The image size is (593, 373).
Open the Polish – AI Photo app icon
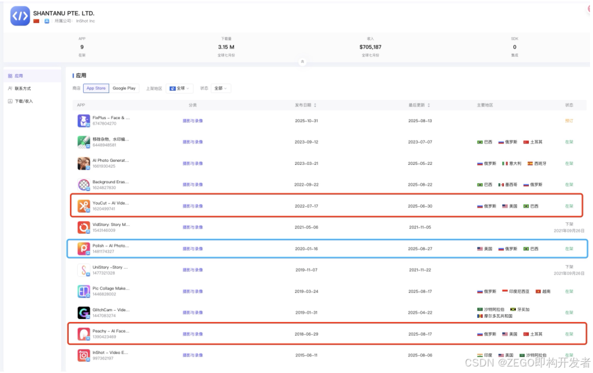tap(84, 248)
